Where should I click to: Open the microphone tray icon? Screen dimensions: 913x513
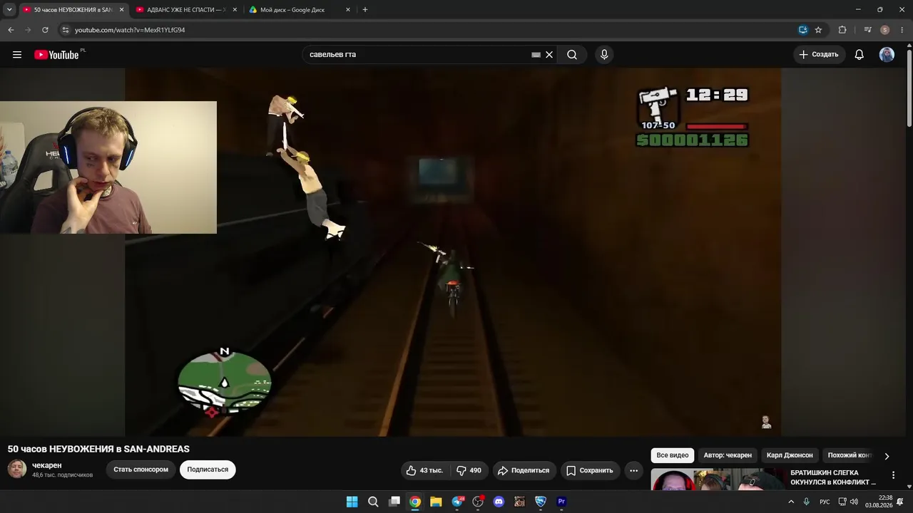point(807,502)
